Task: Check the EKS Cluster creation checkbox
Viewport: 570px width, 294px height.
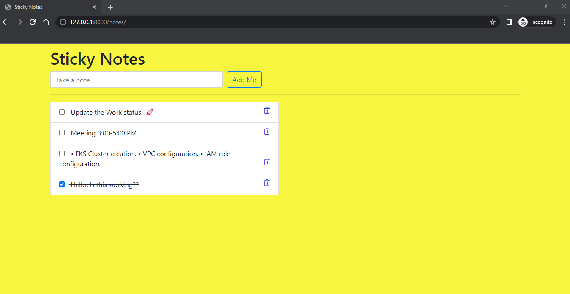Action: (x=62, y=154)
